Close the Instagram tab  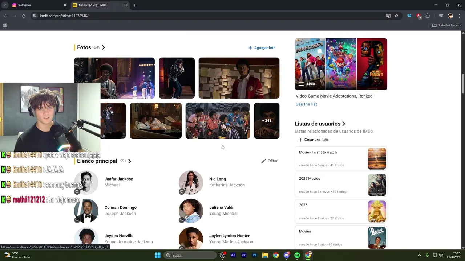(x=65, y=5)
